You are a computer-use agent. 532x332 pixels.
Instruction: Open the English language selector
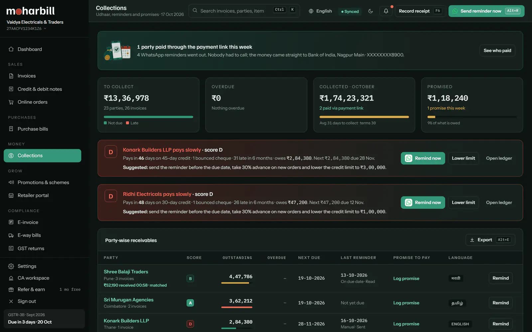320,11
